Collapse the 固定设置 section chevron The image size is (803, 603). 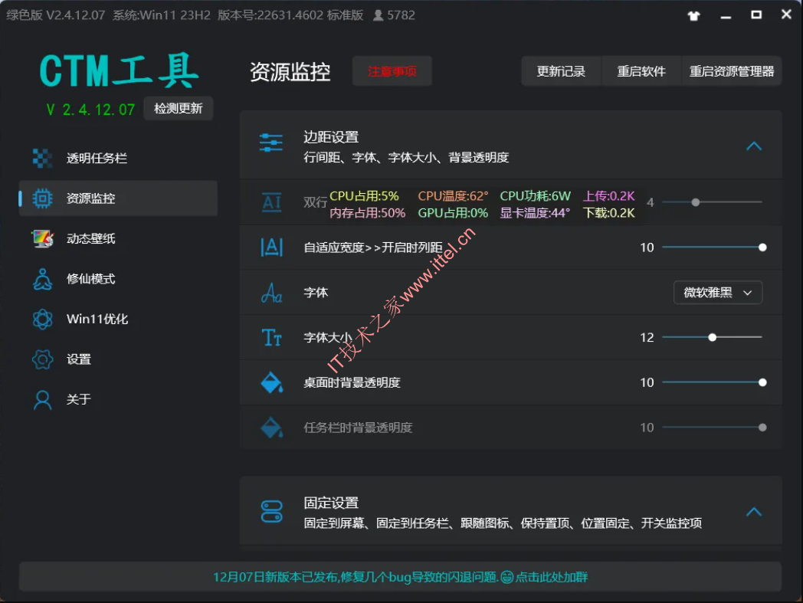click(x=754, y=512)
